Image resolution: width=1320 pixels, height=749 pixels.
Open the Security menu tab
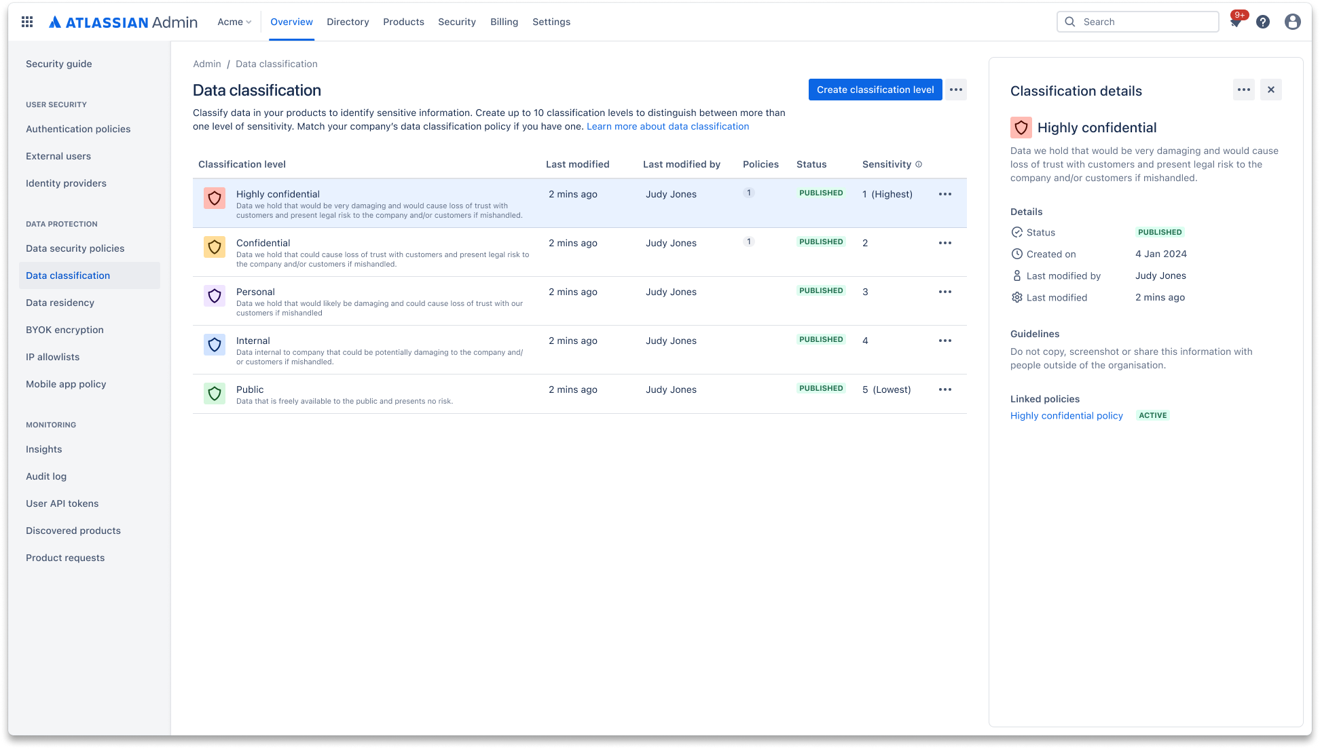456,22
